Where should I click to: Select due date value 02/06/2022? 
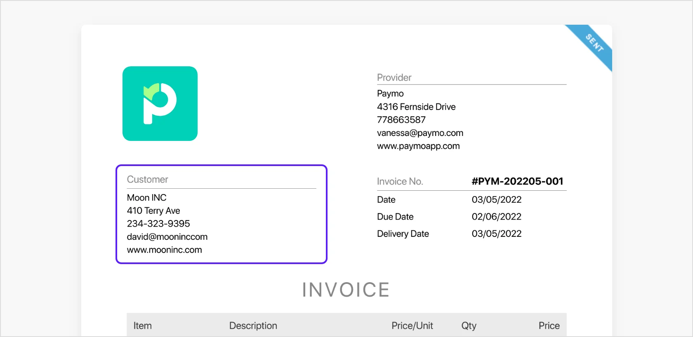pyautogui.click(x=497, y=217)
